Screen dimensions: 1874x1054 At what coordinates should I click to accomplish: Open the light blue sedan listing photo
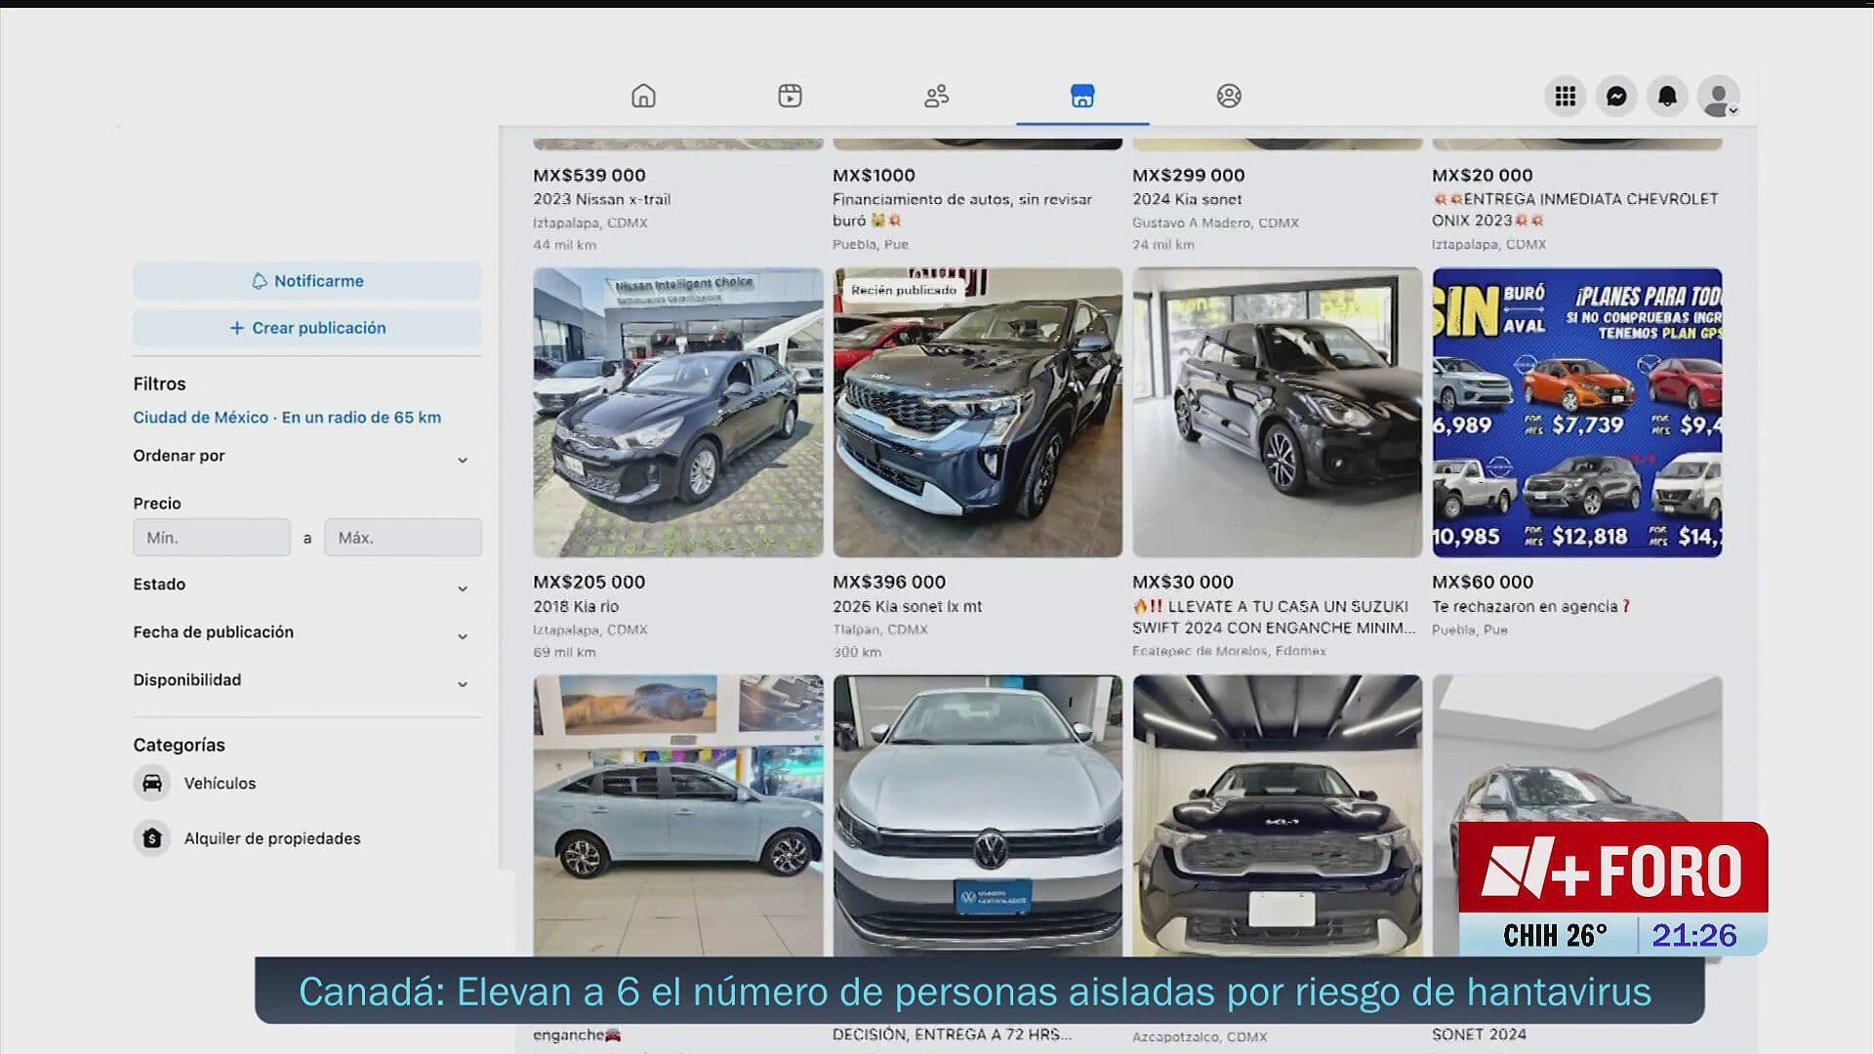[678, 815]
